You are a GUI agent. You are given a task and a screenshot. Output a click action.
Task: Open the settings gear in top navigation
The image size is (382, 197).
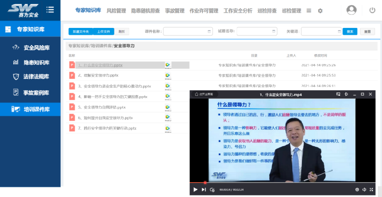320,11
